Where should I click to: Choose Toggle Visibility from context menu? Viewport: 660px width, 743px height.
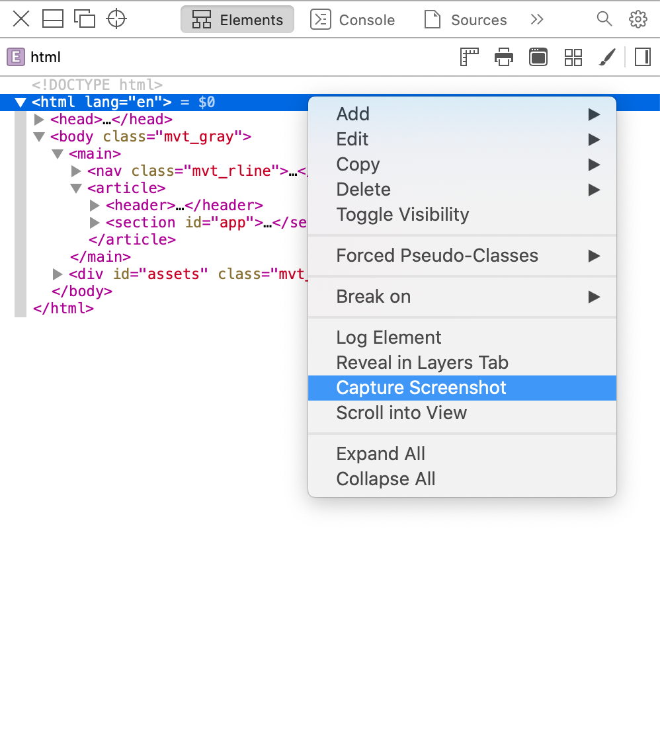click(x=462, y=215)
